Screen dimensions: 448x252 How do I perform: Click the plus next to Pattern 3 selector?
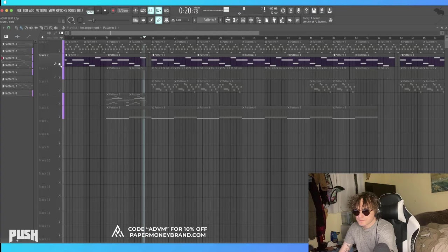[x=220, y=20]
